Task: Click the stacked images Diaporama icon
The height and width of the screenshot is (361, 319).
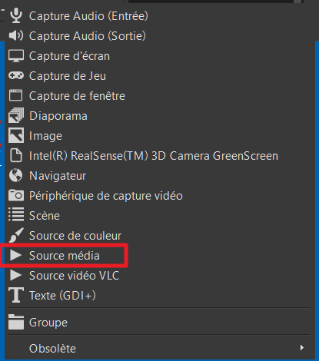Action: pyautogui.click(x=16, y=115)
